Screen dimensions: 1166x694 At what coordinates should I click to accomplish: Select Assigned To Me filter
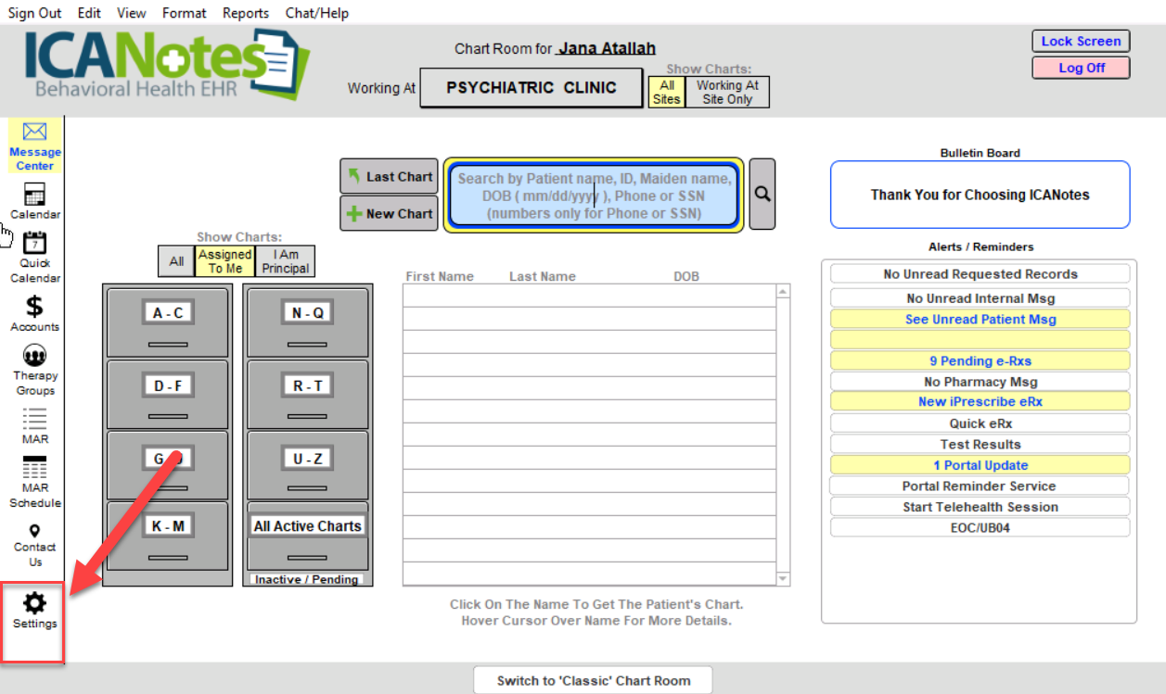coord(224,261)
